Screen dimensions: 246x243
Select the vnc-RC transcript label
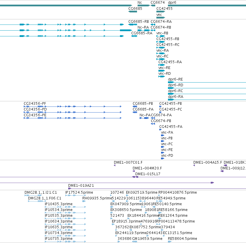pos(162,56)
